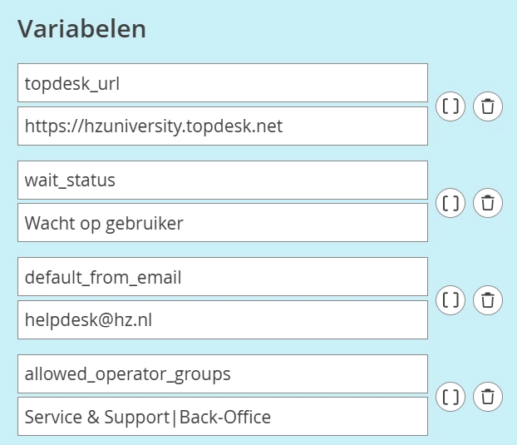Edit the Service & Support|Back-Office value field
The height and width of the screenshot is (445, 517).
pos(223,416)
